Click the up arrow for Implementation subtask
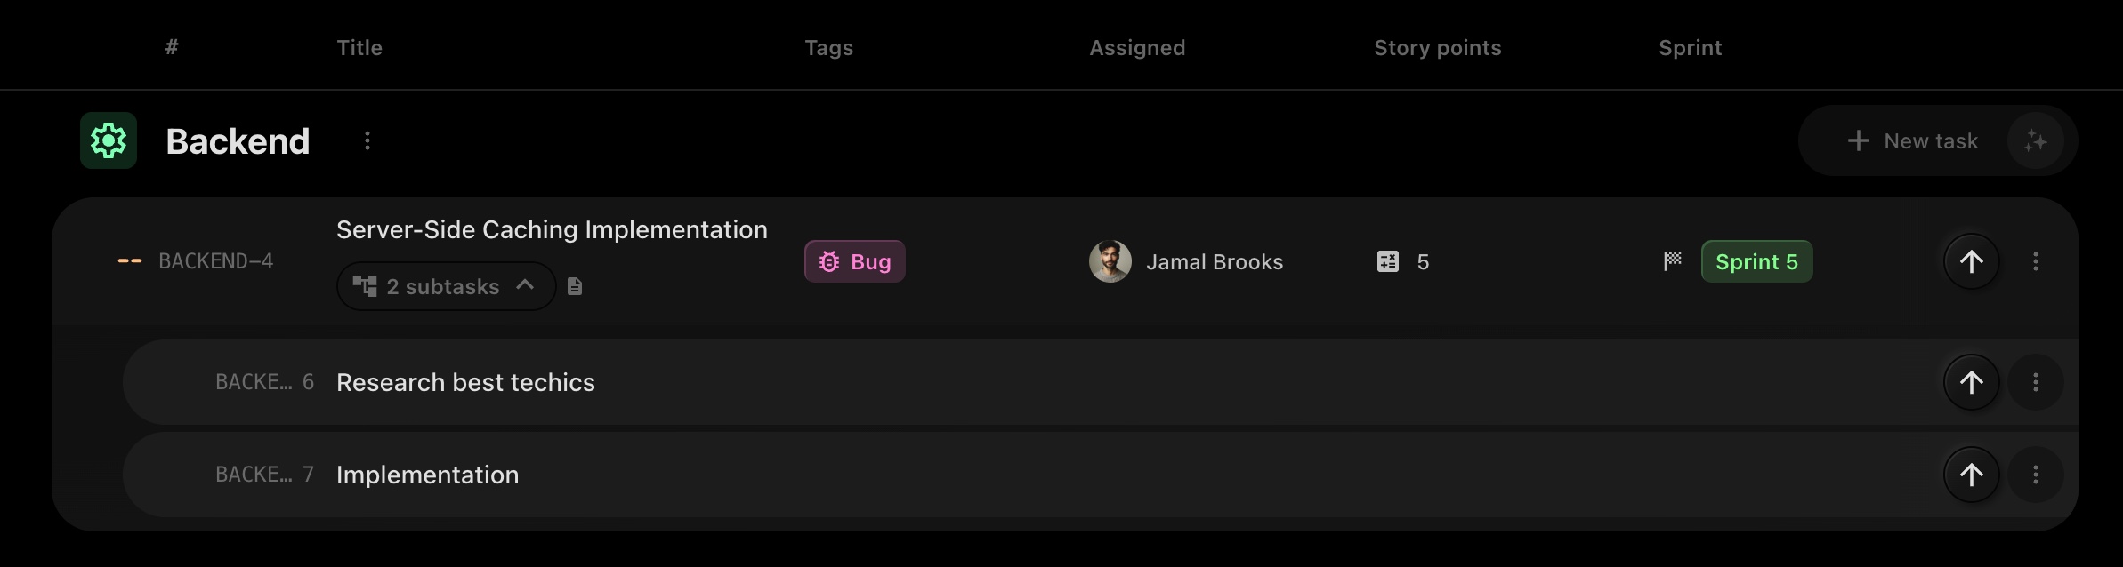The height and width of the screenshot is (567, 2123). point(1971,475)
